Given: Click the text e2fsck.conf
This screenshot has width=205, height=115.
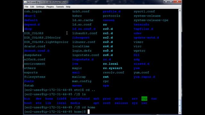Looking at the screenshot, I should (35, 59).
